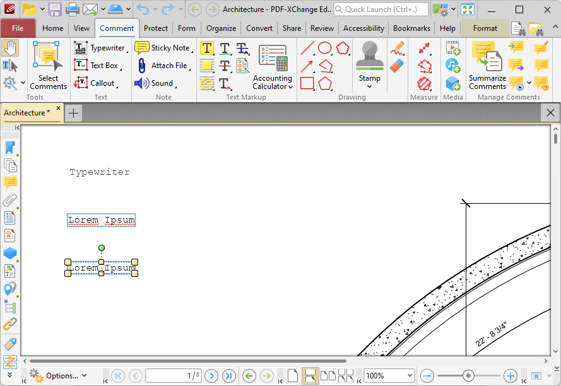
Task: Pick the Eraser tool in Drawing
Action: [397, 66]
